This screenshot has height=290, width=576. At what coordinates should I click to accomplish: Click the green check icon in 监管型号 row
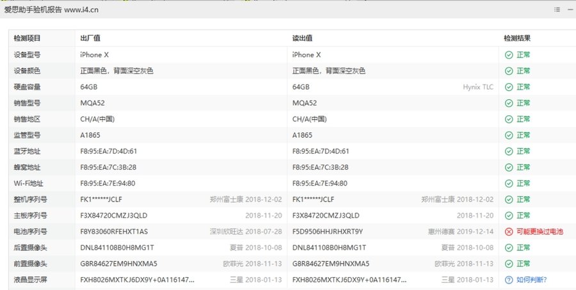tap(509, 135)
